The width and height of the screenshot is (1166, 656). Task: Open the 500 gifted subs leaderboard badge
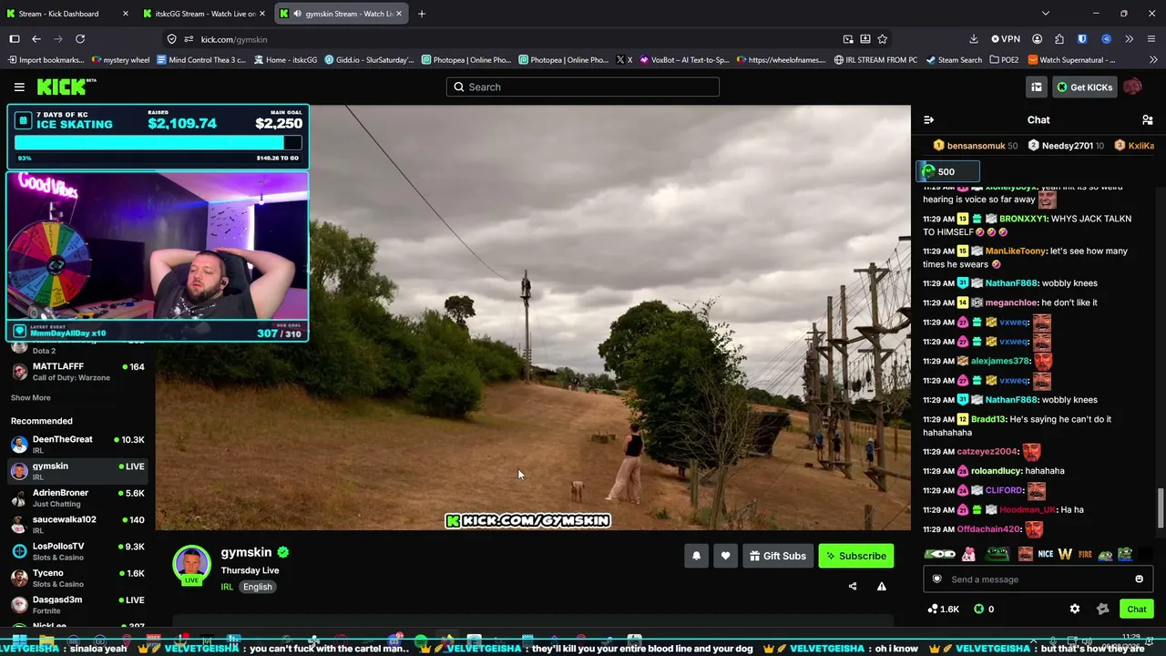(x=947, y=171)
